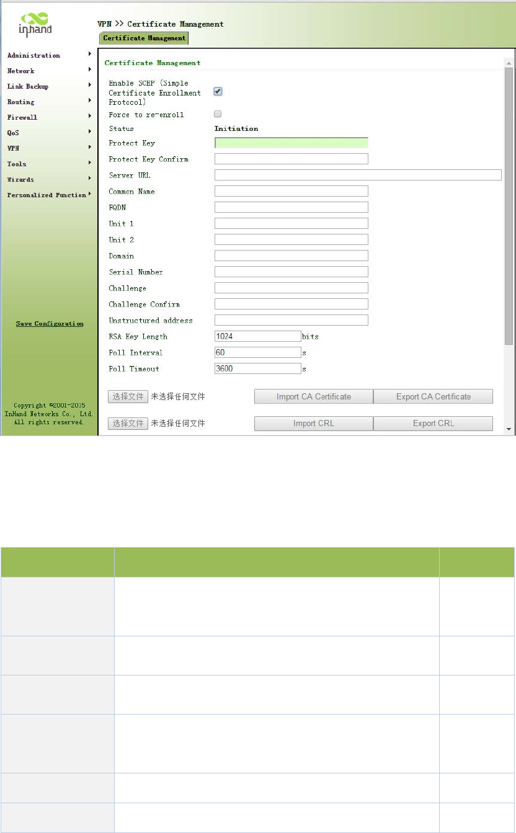Screen dimensions: 516x833
Task: Click Import CA Certificate button
Action: pos(314,396)
